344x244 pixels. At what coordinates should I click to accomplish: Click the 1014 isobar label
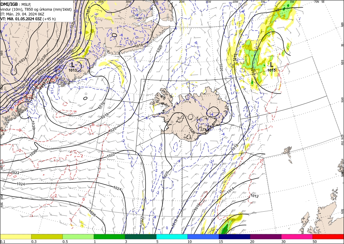click(x=230, y=190)
